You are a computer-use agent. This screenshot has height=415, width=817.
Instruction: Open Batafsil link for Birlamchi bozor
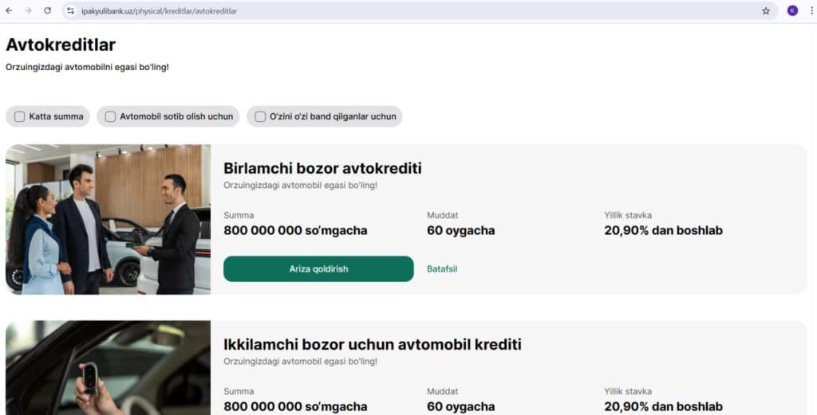coord(442,269)
